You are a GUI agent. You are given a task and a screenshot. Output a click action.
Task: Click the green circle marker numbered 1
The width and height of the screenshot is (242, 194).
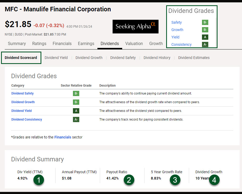click(39, 180)
